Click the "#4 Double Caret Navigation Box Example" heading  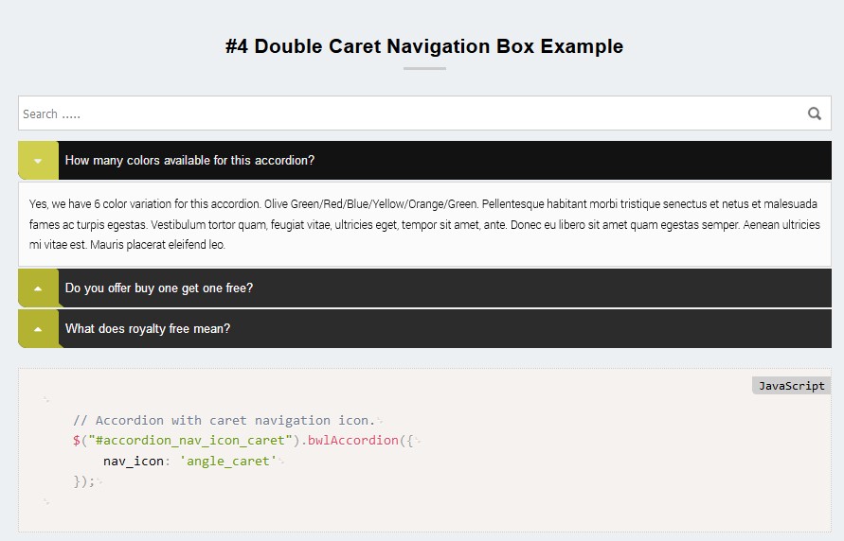[x=424, y=46]
